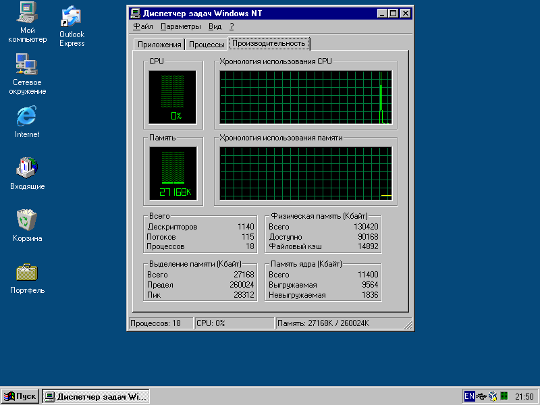540x405 pixels.
Task: Click status bar Память: 27168K / 260024K
Action: (x=323, y=323)
